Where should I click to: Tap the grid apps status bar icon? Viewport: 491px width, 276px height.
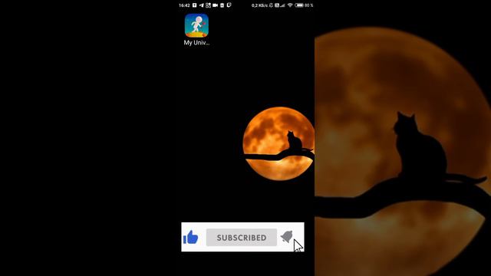click(x=208, y=5)
